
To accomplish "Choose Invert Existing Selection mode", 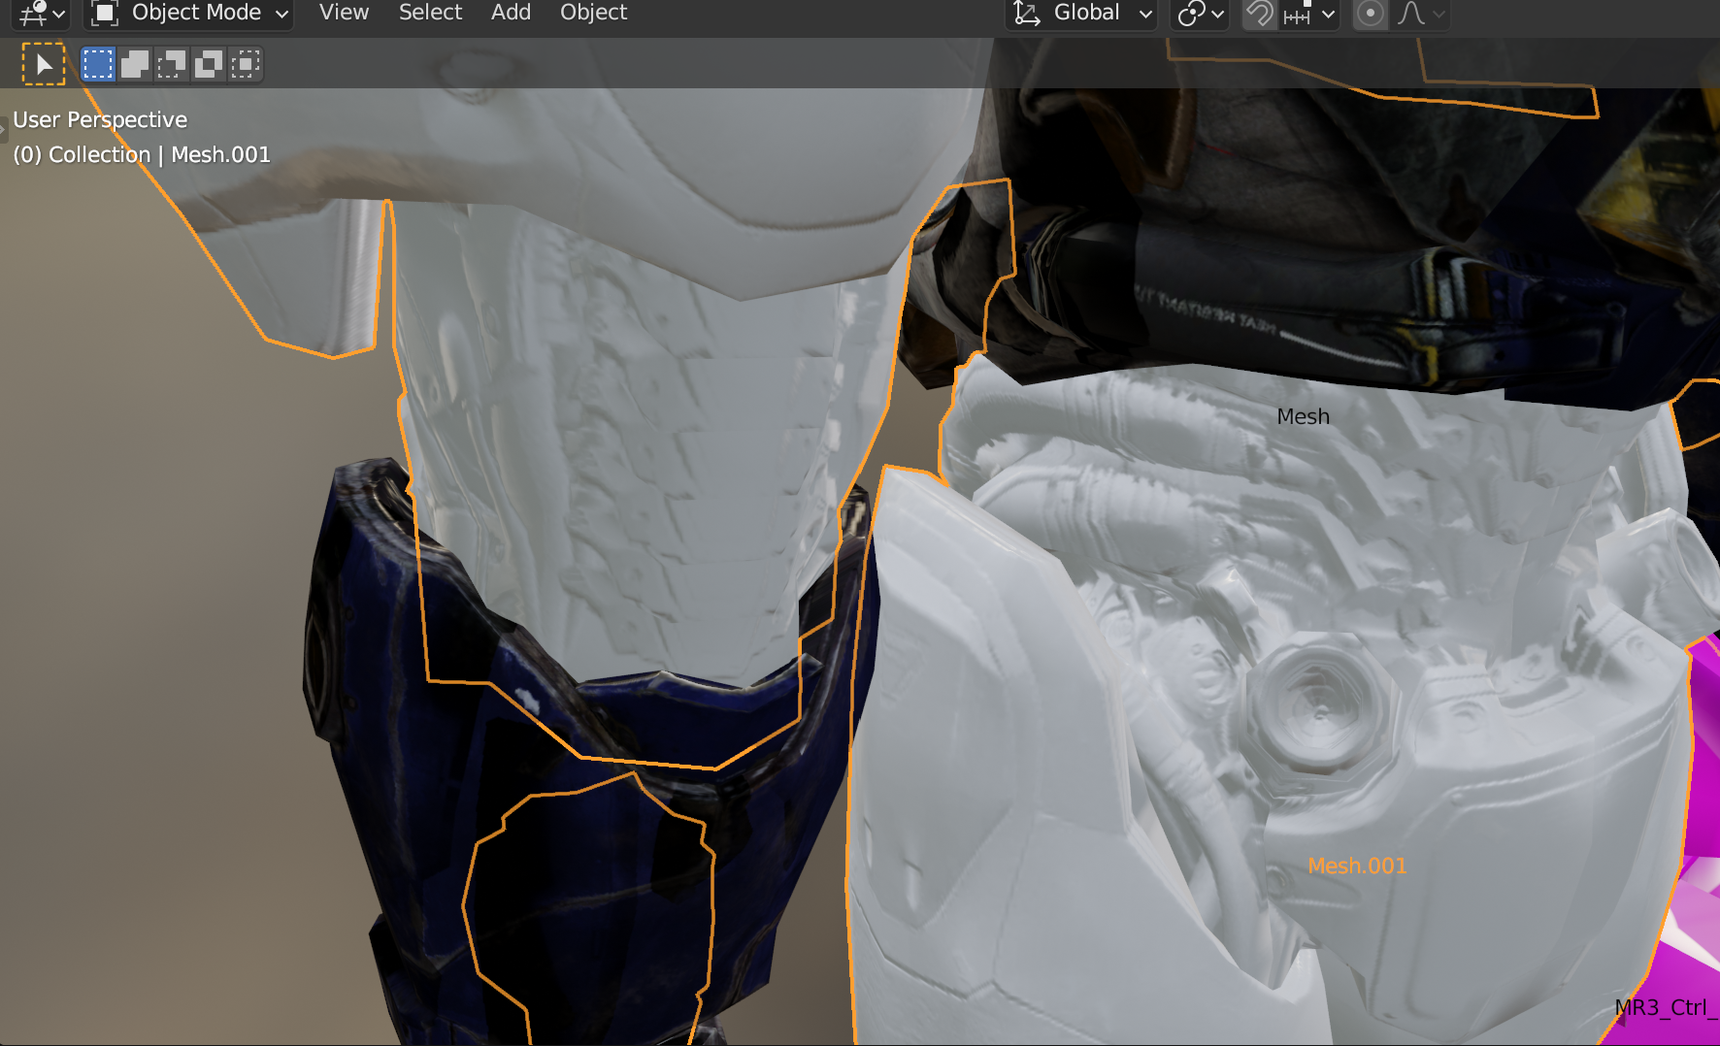I will pos(209,65).
